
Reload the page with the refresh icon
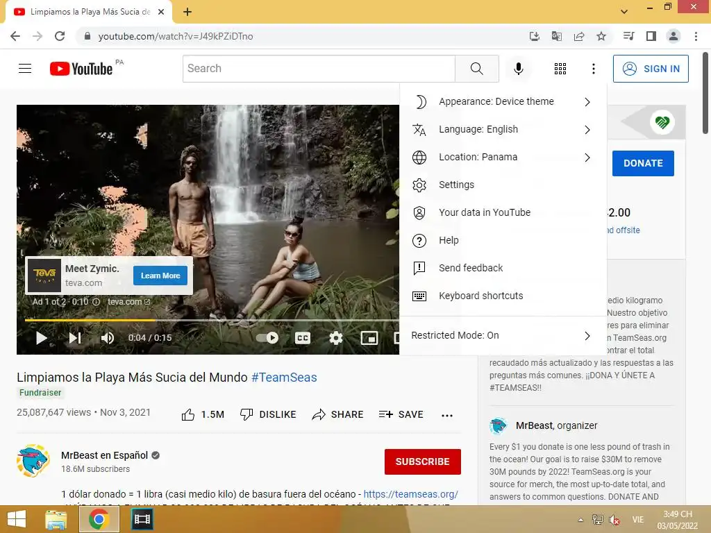pos(60,36)
